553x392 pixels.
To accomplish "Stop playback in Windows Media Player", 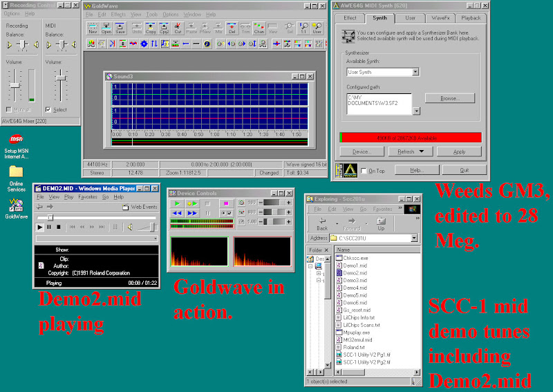I will (x=59, y=227).
